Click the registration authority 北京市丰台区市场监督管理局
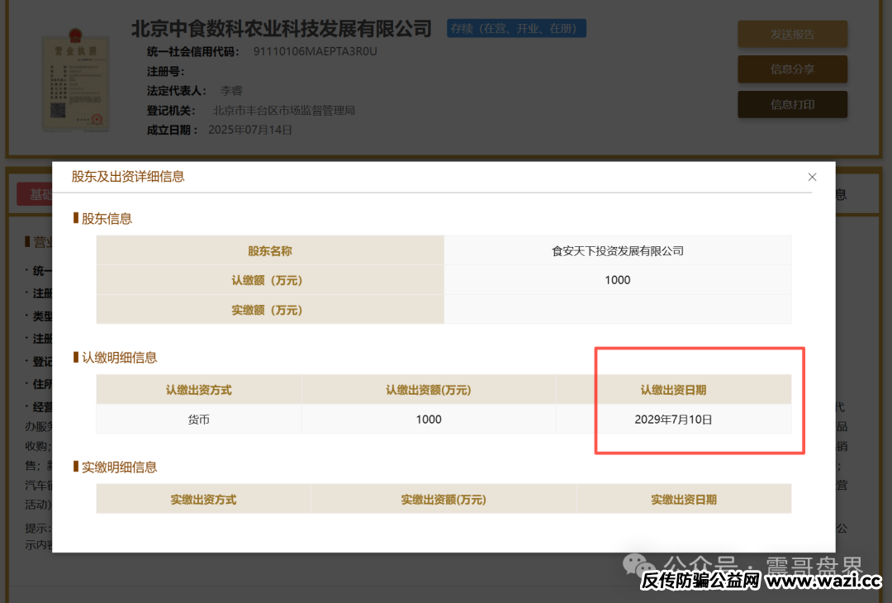892x603 pixels. click(284, 110)
